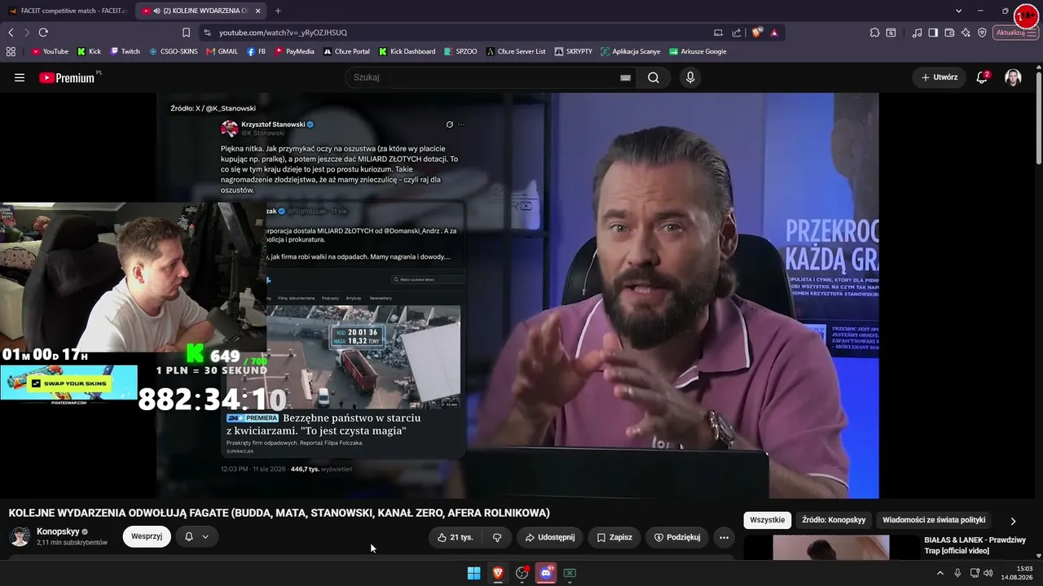Open Windows Start menu
This screenshot has width=1043, height=586.
tap(473, 573)
